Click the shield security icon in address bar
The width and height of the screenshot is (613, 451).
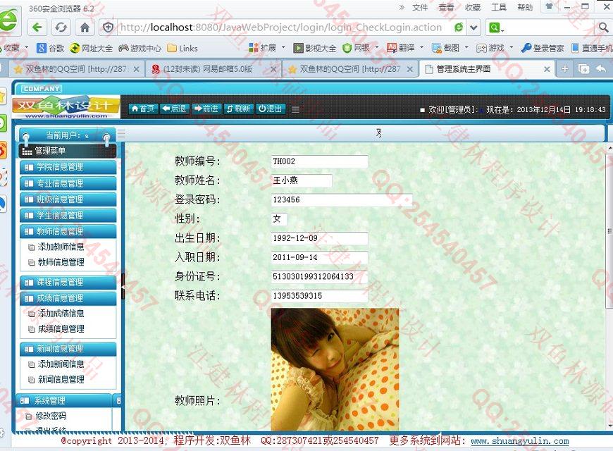point(109,27)
